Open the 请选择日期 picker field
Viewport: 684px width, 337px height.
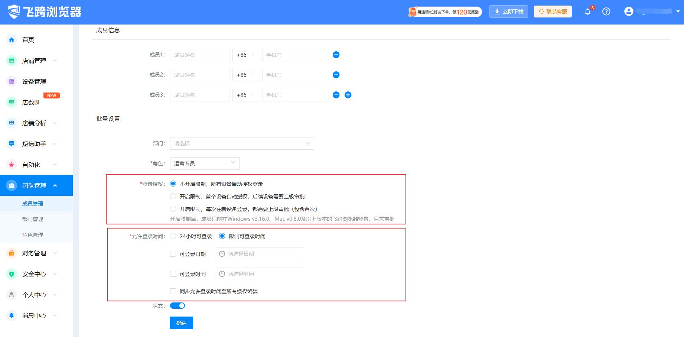(260, 254)
